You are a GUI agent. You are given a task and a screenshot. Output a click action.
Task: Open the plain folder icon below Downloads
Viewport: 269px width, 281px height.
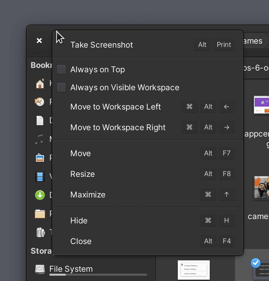point(40,214)
